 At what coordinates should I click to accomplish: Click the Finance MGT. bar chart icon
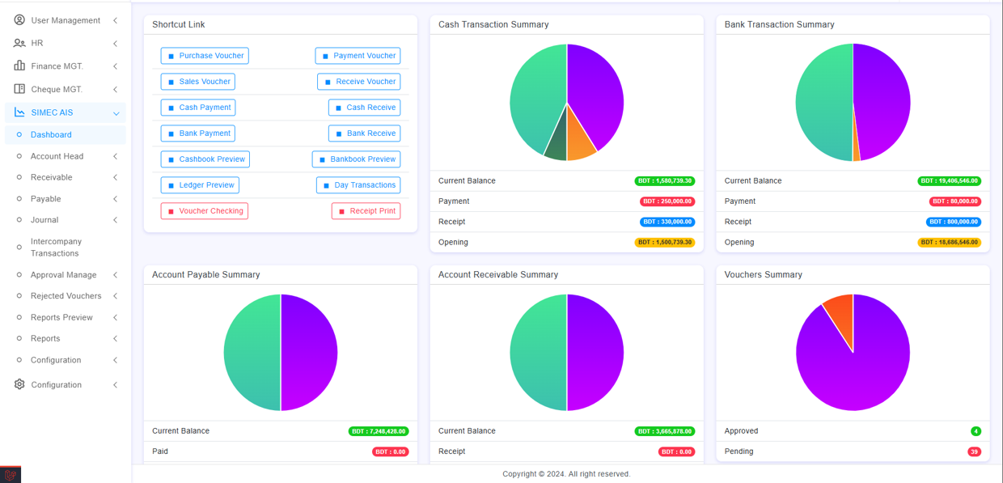pyautogui.click(x=19, y=66)
